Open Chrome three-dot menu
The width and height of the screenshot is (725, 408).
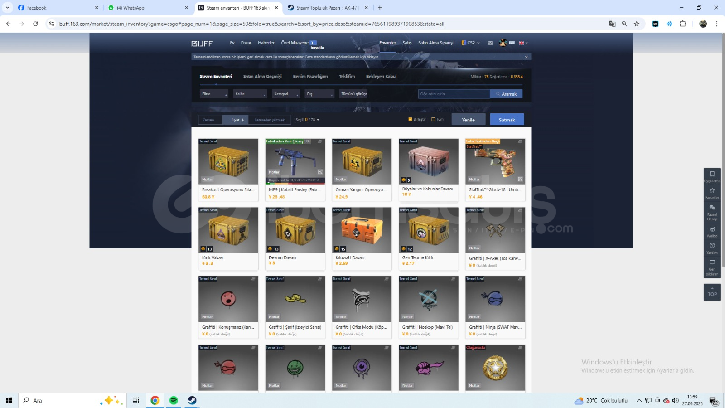tap(716, 24)
